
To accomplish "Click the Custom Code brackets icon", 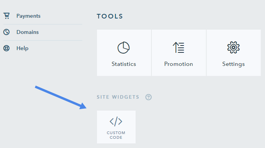I will [x=116, y=121].
